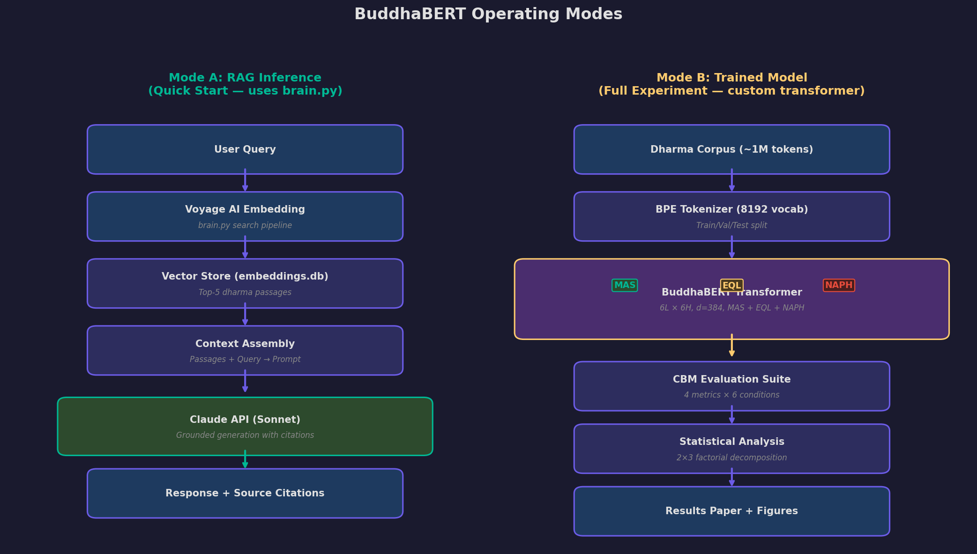Image resolution: width=977 pixels, height=554 pixels.
Task: Click the 4 metrics × 6 conditions subtitle
Action: (x=731, y=395)
